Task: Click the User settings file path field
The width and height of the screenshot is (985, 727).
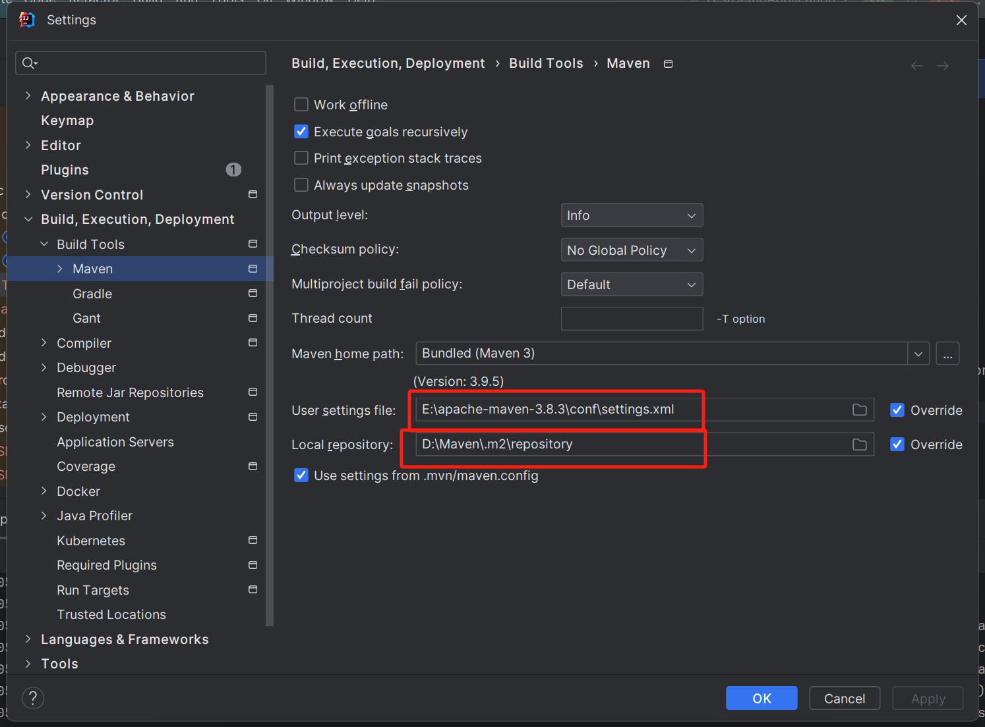Action: (645, 410)
